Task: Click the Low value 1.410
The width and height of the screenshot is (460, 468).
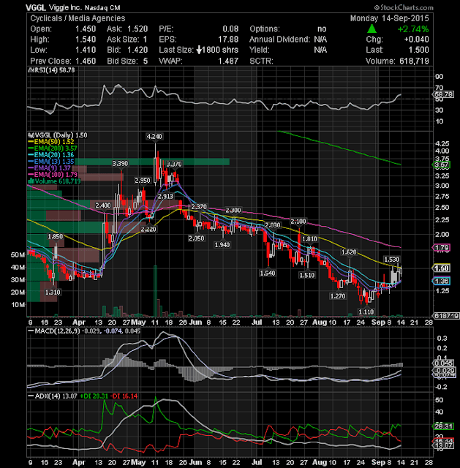Action: click(86, 50)
